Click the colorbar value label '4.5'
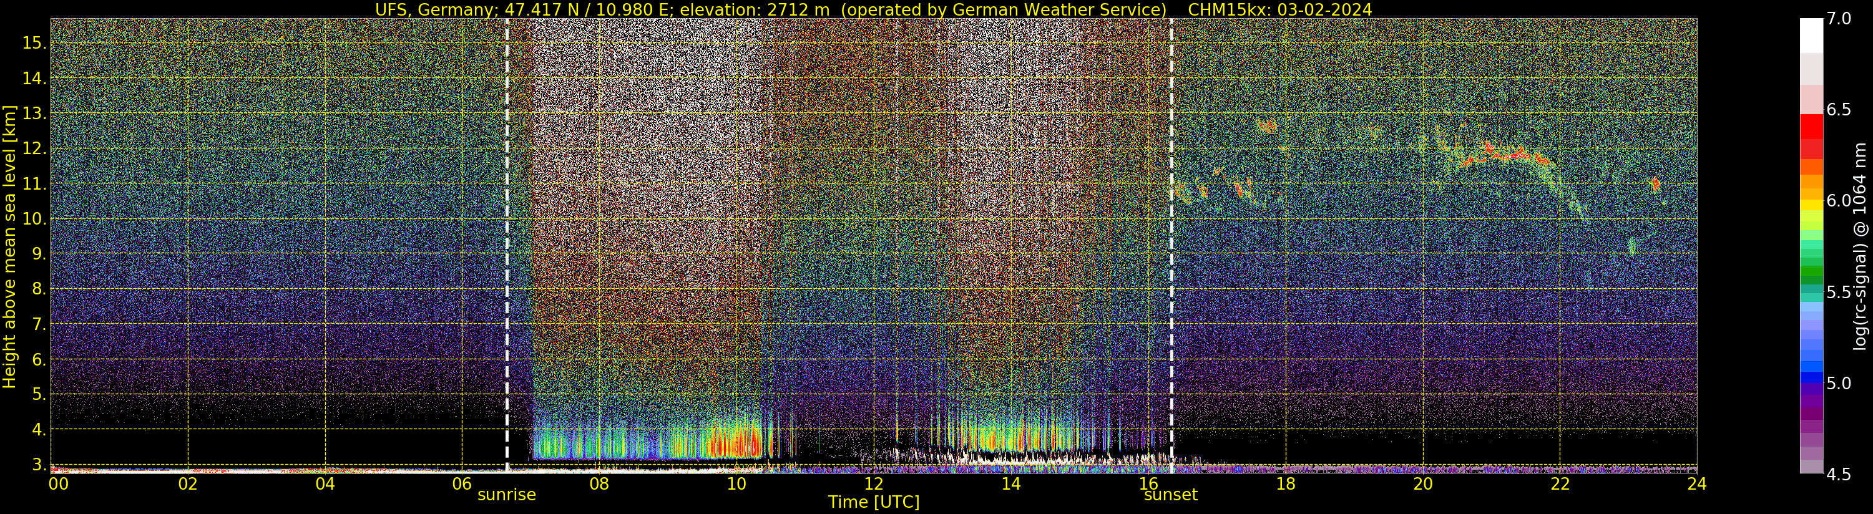 [1839, 474]
